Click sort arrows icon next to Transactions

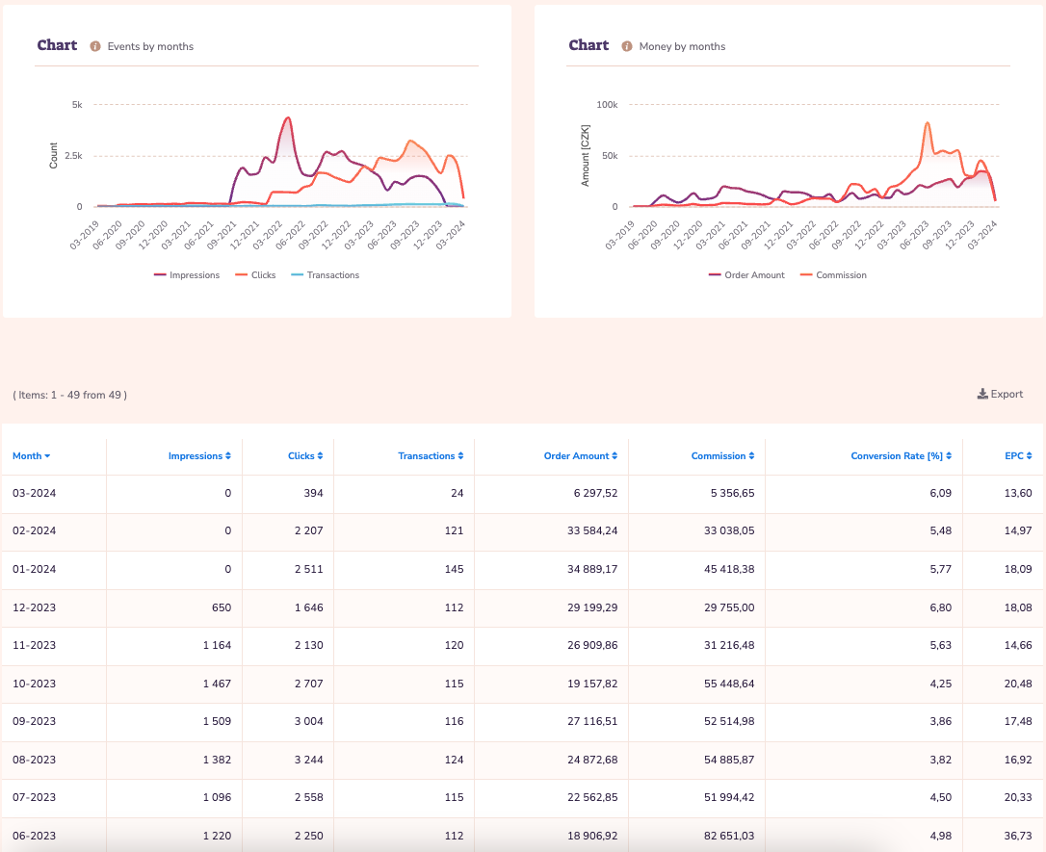460,456
